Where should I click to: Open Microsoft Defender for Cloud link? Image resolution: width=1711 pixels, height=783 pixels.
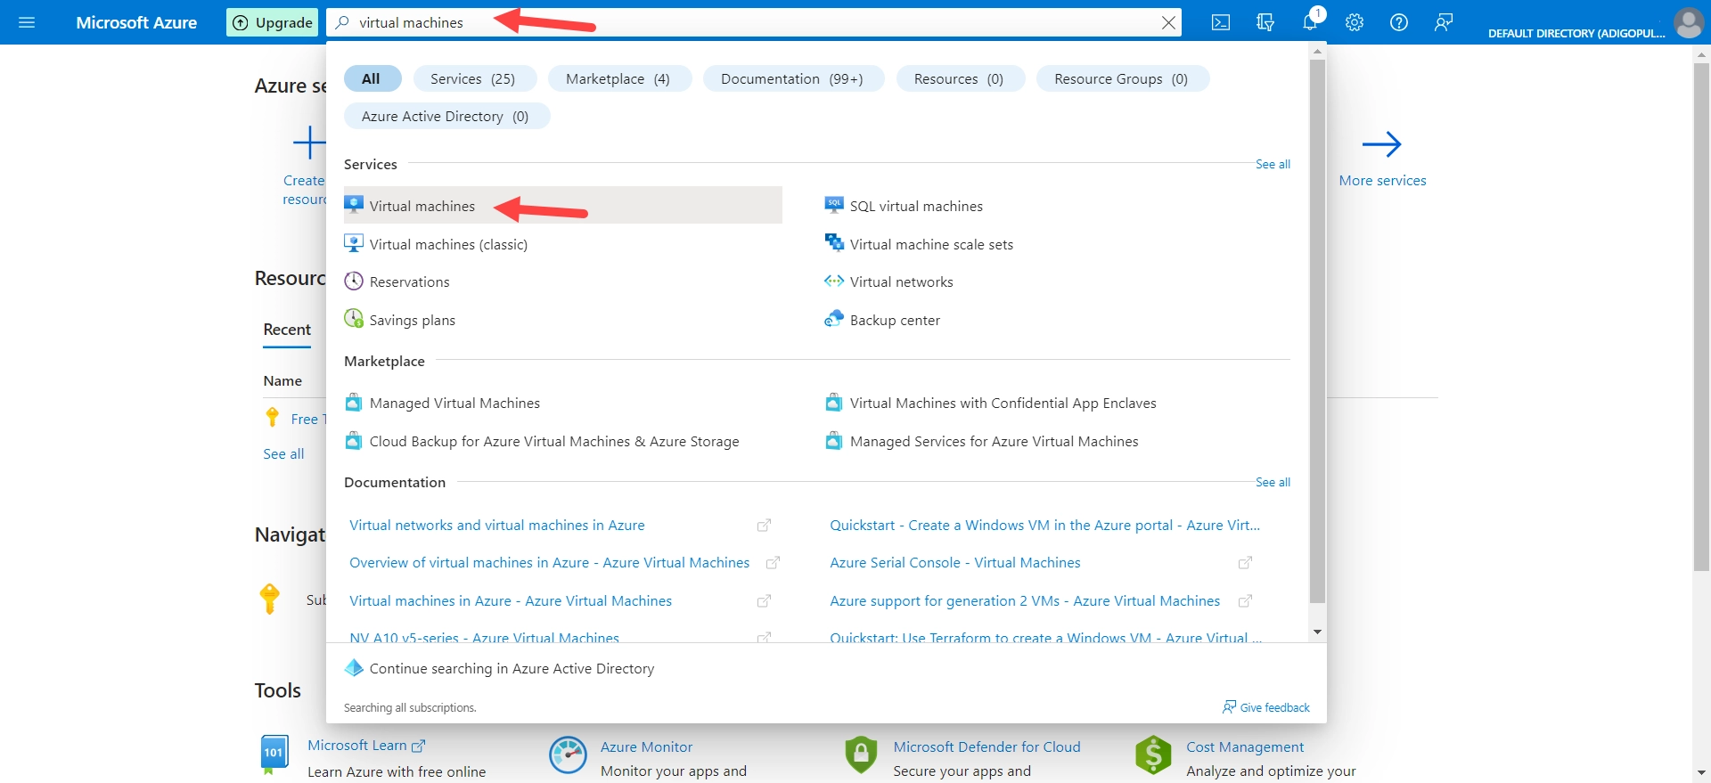tap(987, 746)
